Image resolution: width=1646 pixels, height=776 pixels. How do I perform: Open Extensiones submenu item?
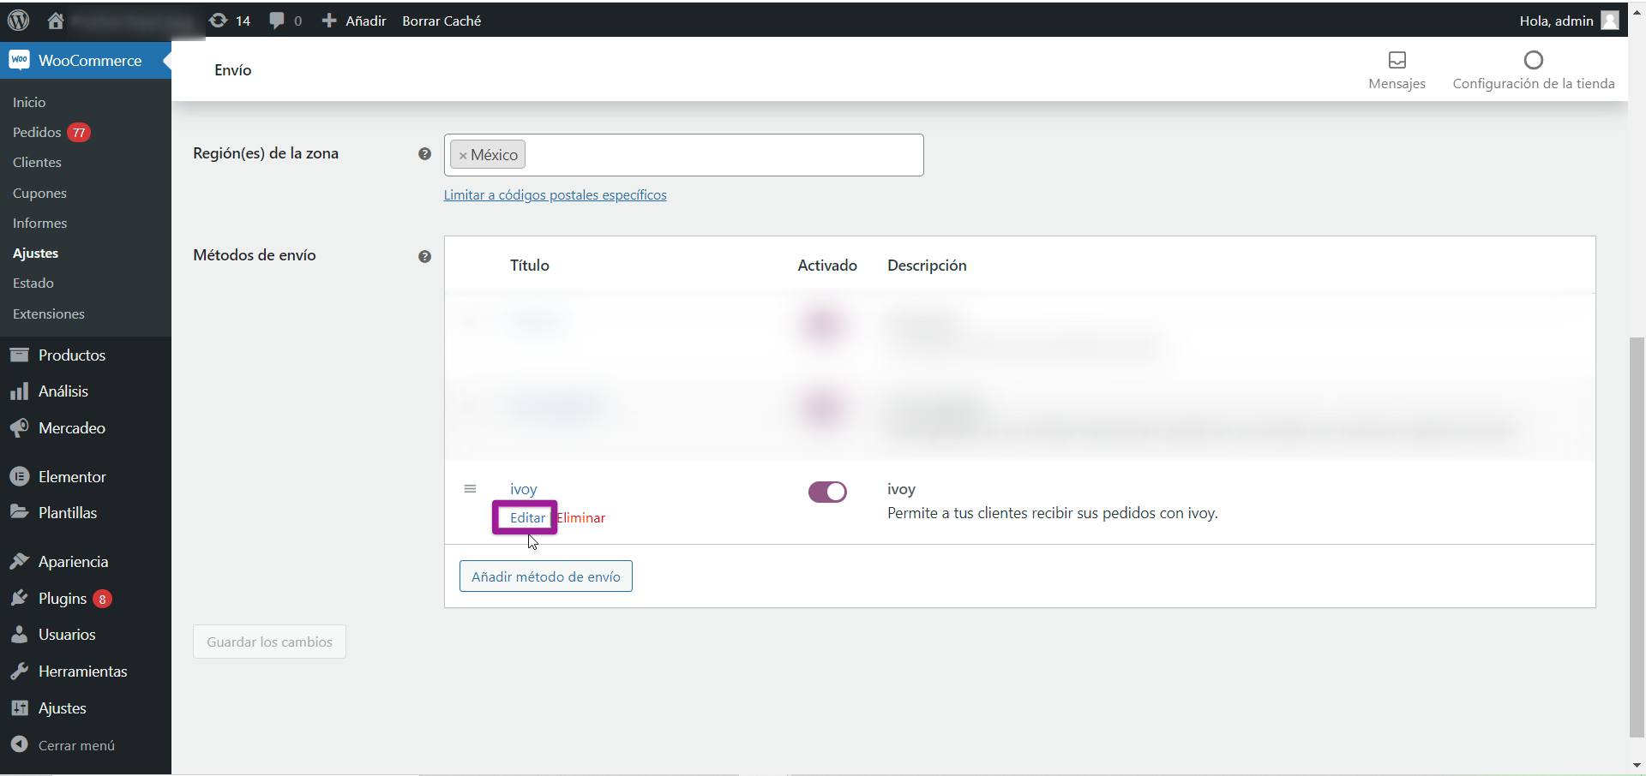coord(49,313)
